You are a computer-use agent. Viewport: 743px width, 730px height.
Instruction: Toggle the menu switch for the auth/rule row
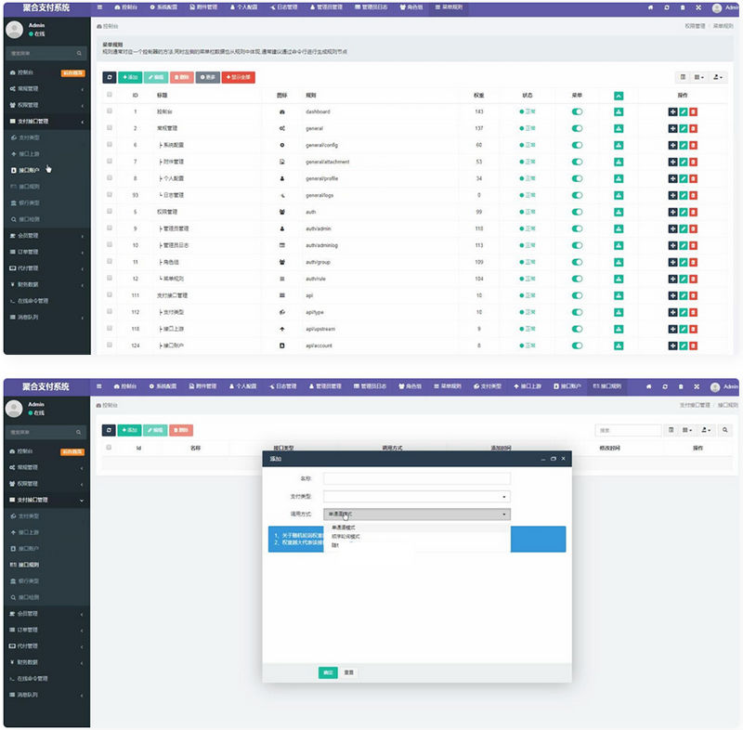pos(577,279)
